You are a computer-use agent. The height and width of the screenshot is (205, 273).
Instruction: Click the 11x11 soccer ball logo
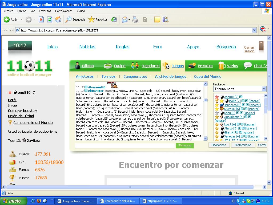tap(29, 66)
